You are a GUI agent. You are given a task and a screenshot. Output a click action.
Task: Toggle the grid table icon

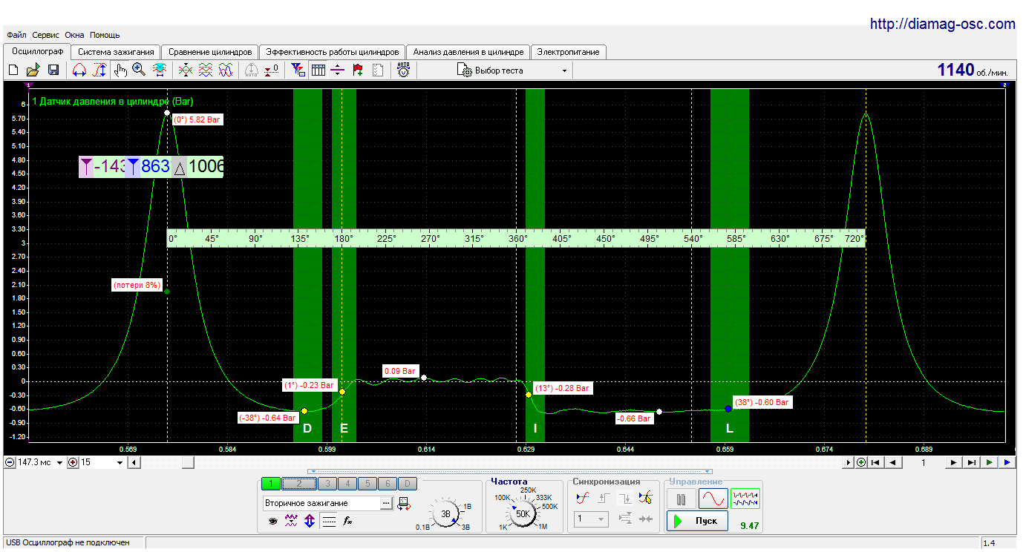tap(318, 70)
